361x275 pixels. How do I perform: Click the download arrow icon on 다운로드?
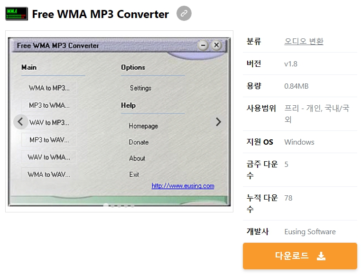coord(321,256)
